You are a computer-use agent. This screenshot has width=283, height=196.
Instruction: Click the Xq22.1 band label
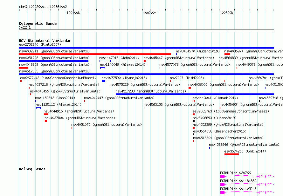25,27
